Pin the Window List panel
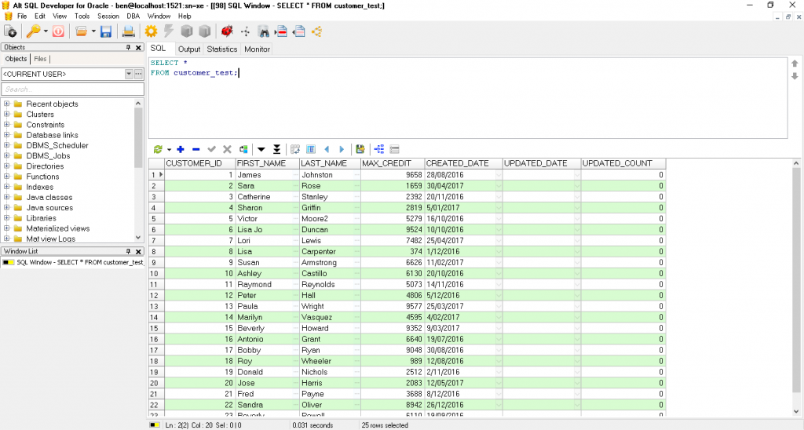 pos(129,251)
